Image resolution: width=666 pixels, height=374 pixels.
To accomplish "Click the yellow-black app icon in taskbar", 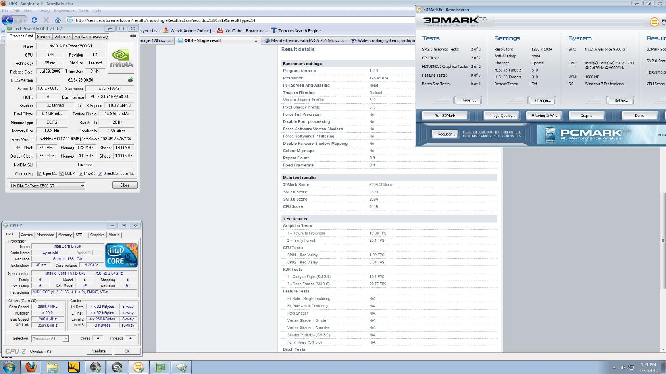I will [x=74, y=367].
